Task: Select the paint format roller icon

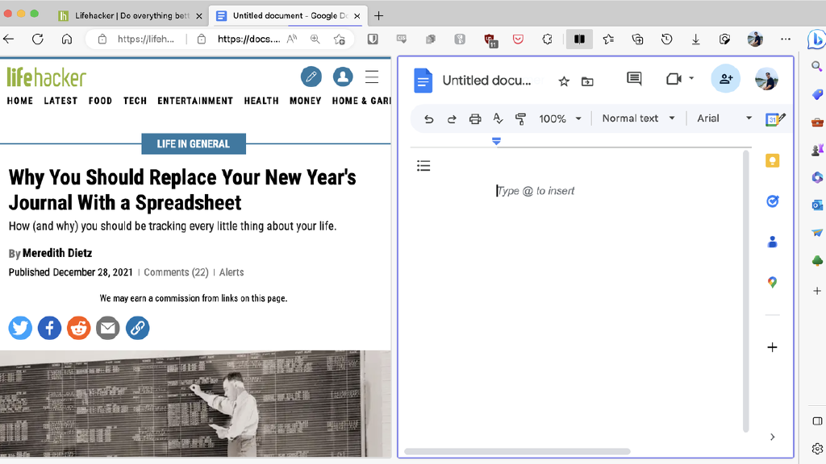Action: point(520,118)
